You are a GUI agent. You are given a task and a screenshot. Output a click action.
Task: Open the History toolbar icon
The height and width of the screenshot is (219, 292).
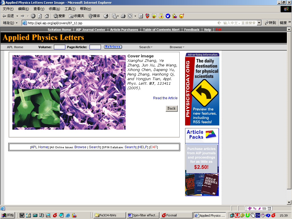106,16
